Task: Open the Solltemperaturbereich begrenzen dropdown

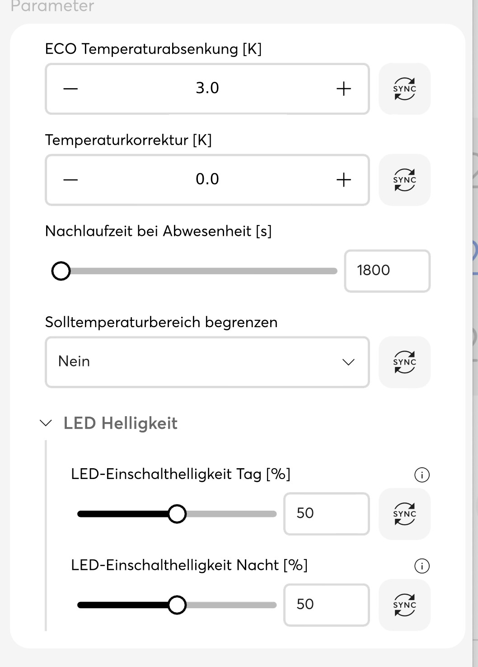Action: (x=207, y=362)
